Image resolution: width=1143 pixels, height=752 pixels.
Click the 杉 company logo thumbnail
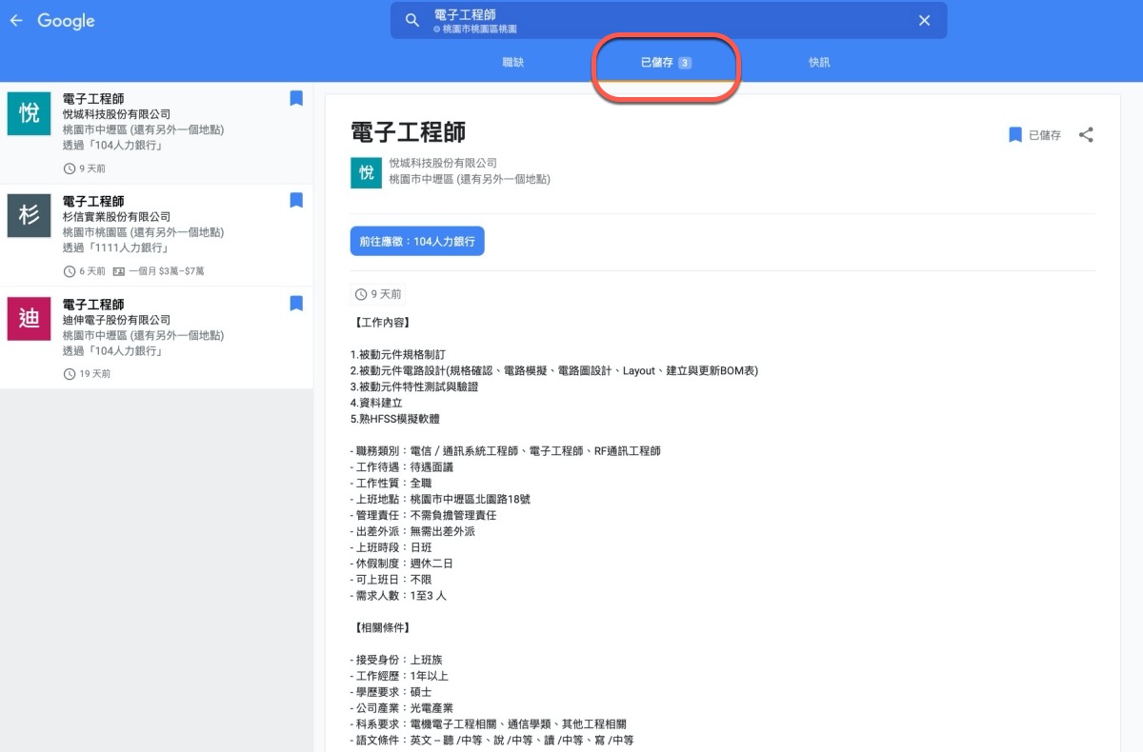(x=30, y=216)
